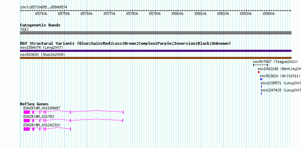
Task: Click the 65800k ruler tick label
Action: (x=178, y=14)
